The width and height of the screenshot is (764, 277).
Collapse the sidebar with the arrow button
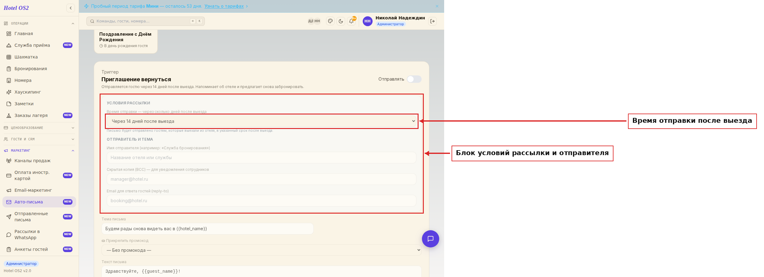(71, 8)
